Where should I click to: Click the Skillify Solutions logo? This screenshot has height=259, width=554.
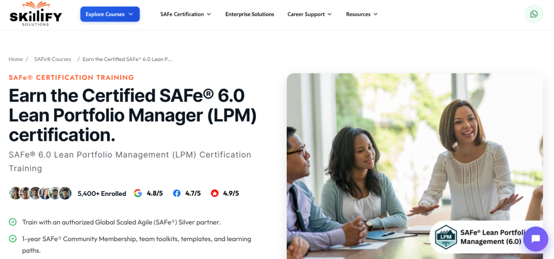[36, 13]
